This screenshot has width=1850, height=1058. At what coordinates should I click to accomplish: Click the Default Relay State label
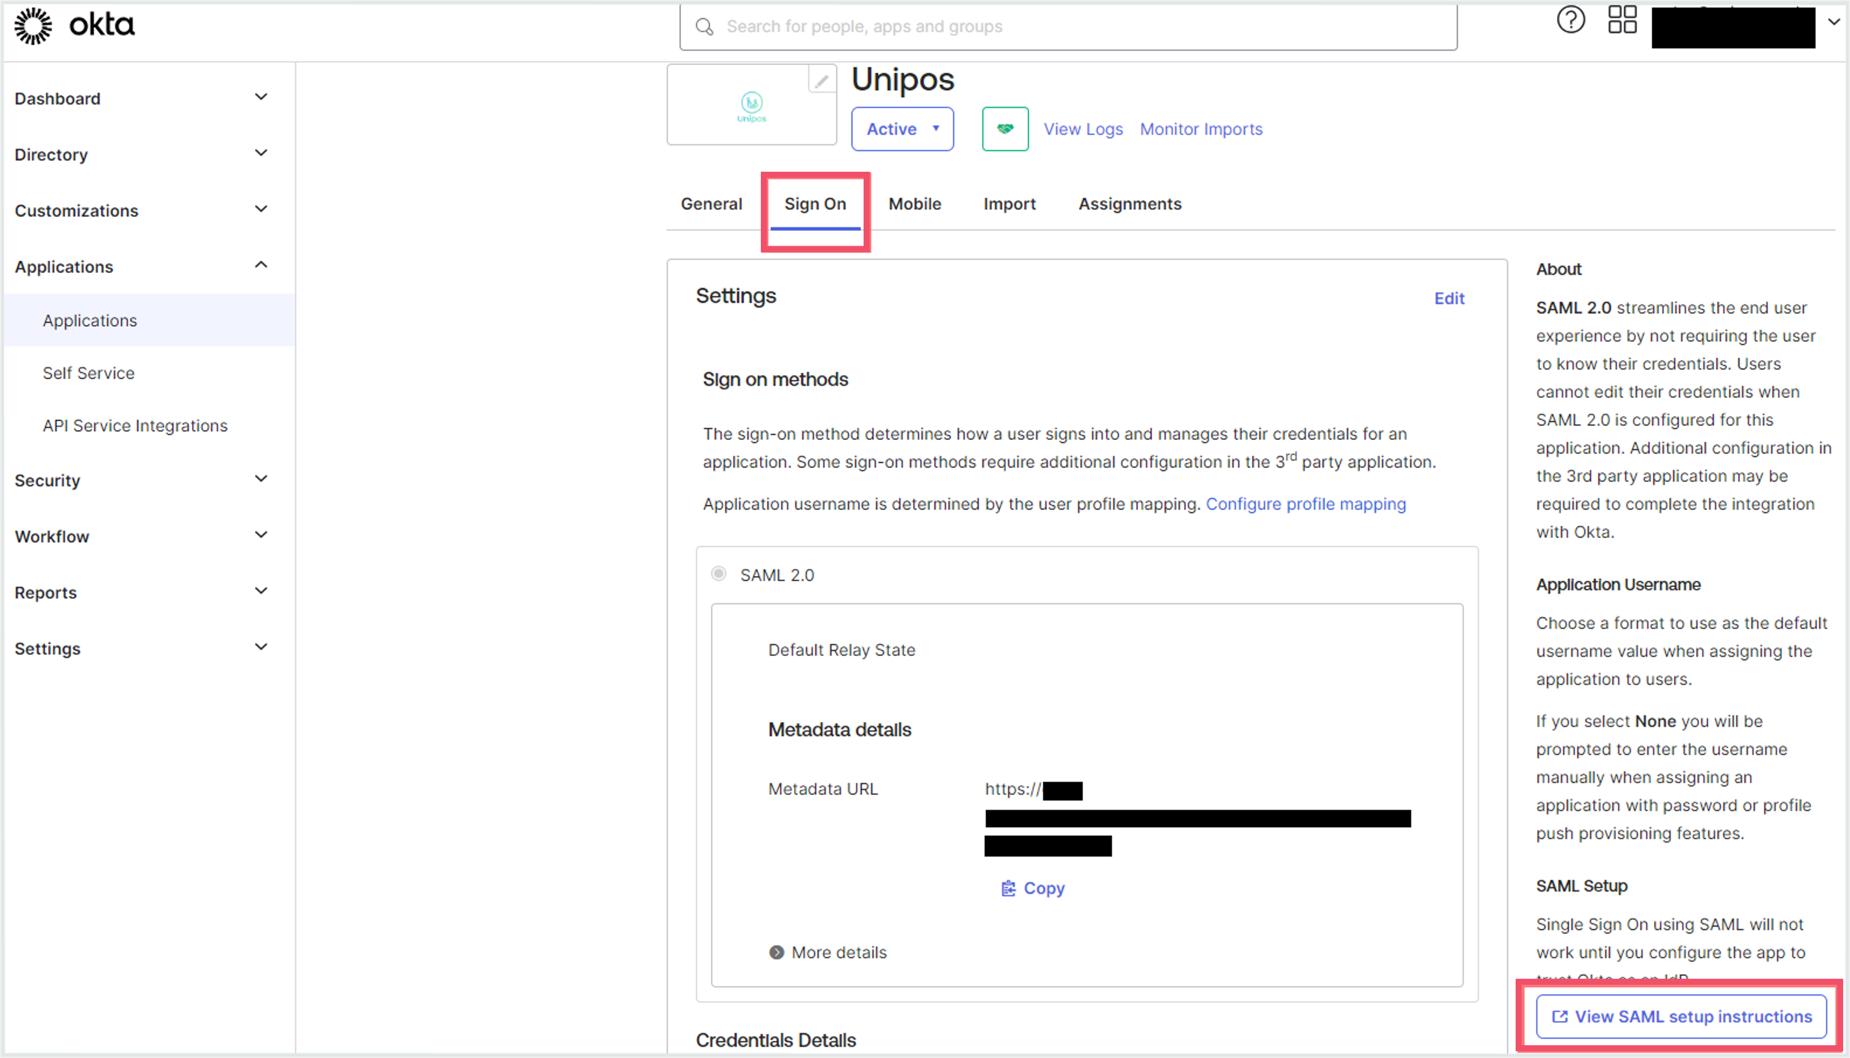[x=841, y=650]
